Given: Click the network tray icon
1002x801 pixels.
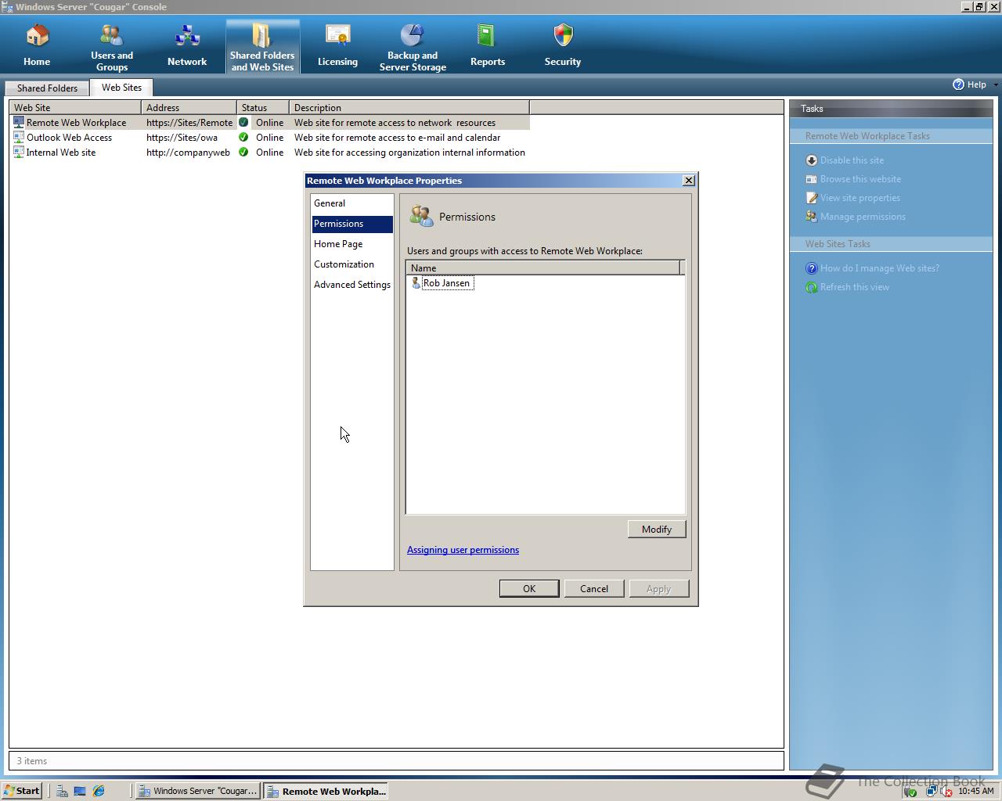Looking at the screenshot, I should (931, 791).
